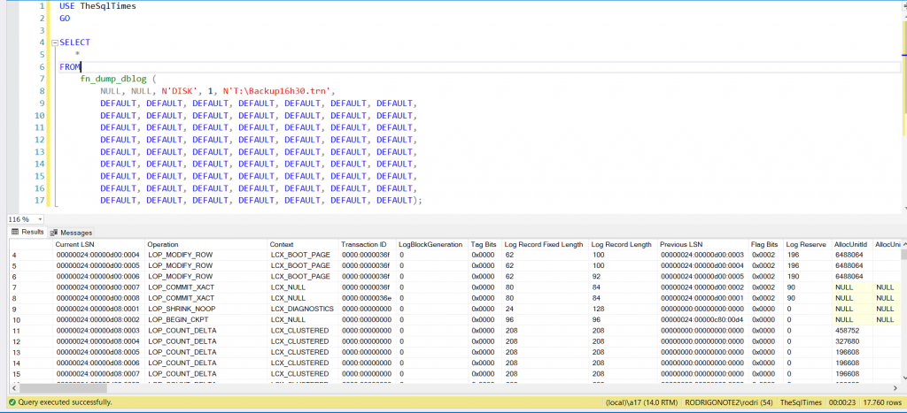Click the fn_dump_dblog function name

click(x=113, y=79)
